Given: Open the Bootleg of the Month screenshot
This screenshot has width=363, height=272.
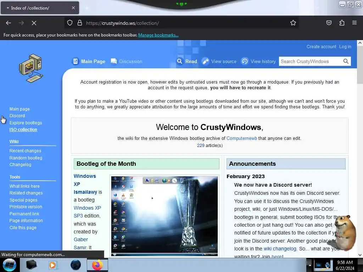Looking at the screenshot, I should pyautogui.click(x=164, y=216).
